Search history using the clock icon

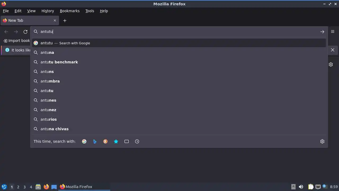coord(137,141)
